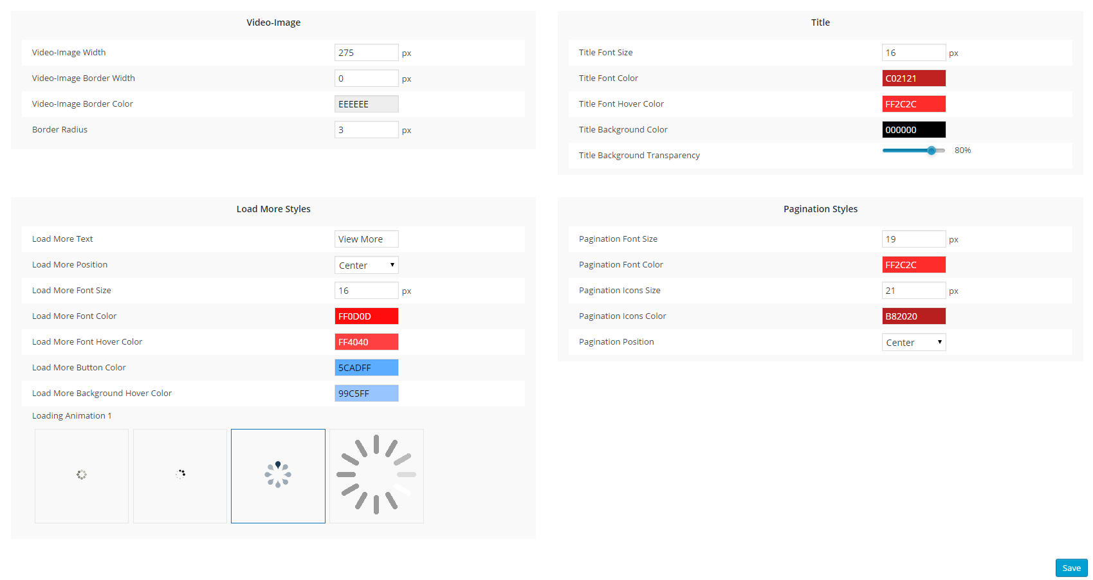Adjust the Title Background Transparency slider handle
This screenshot has height=580, width=1093.
(932, 150)
